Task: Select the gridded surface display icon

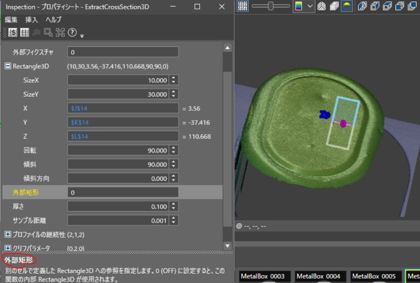Action: tap(334, 6)
